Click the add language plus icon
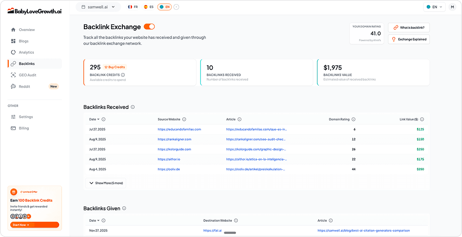This screenshot has width=462, height=237. pyautogui.click(x=177, y=7)
